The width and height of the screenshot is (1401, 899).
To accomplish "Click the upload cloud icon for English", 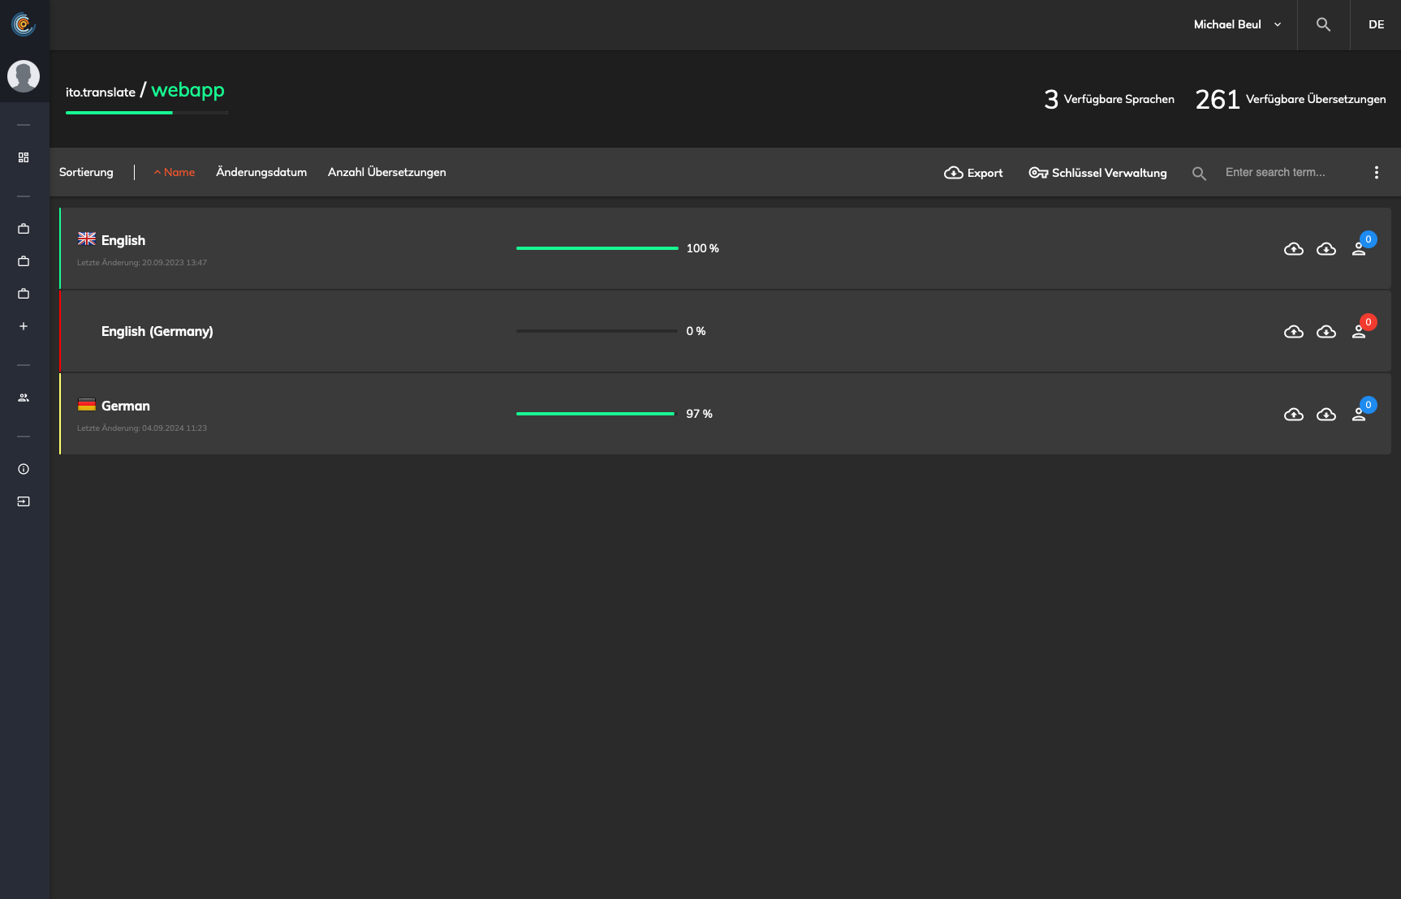I will coord(1294,249).
